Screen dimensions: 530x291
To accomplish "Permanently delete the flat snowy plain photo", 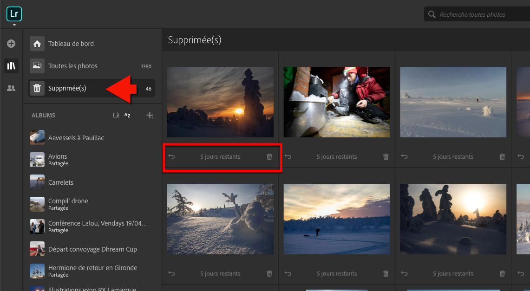I will pyautogui.click(x=502, y=157).
